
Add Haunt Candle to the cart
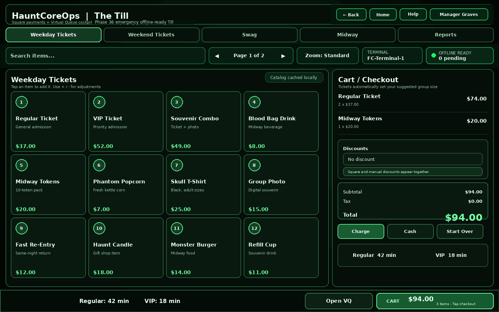tap(126, 248)
